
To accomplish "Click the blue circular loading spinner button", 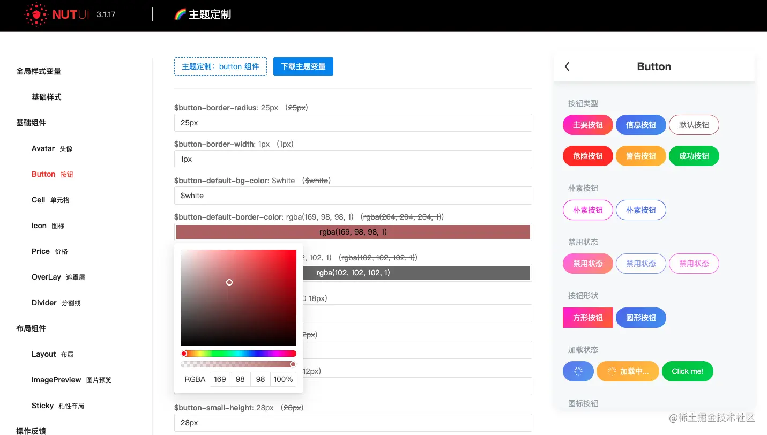I will click(578, 371).
